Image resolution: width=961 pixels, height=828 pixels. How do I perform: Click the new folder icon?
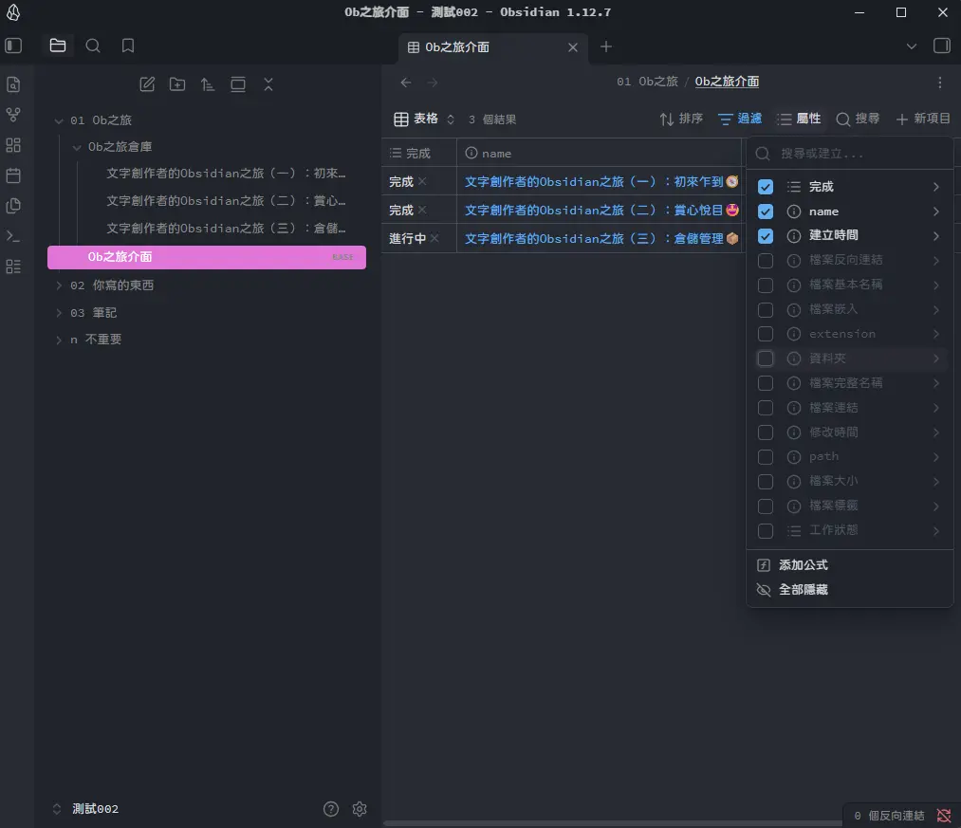[177, 84]
